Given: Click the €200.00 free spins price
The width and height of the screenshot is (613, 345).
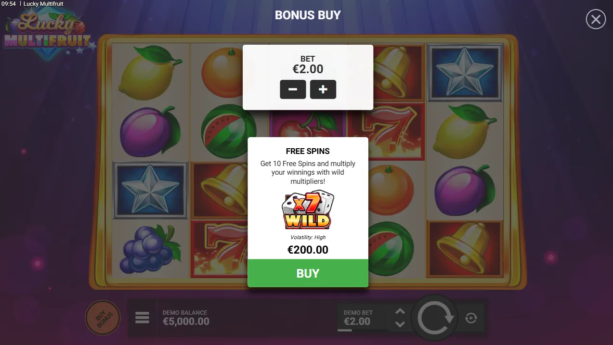Looking at the screenshot, I should [308, 250].
